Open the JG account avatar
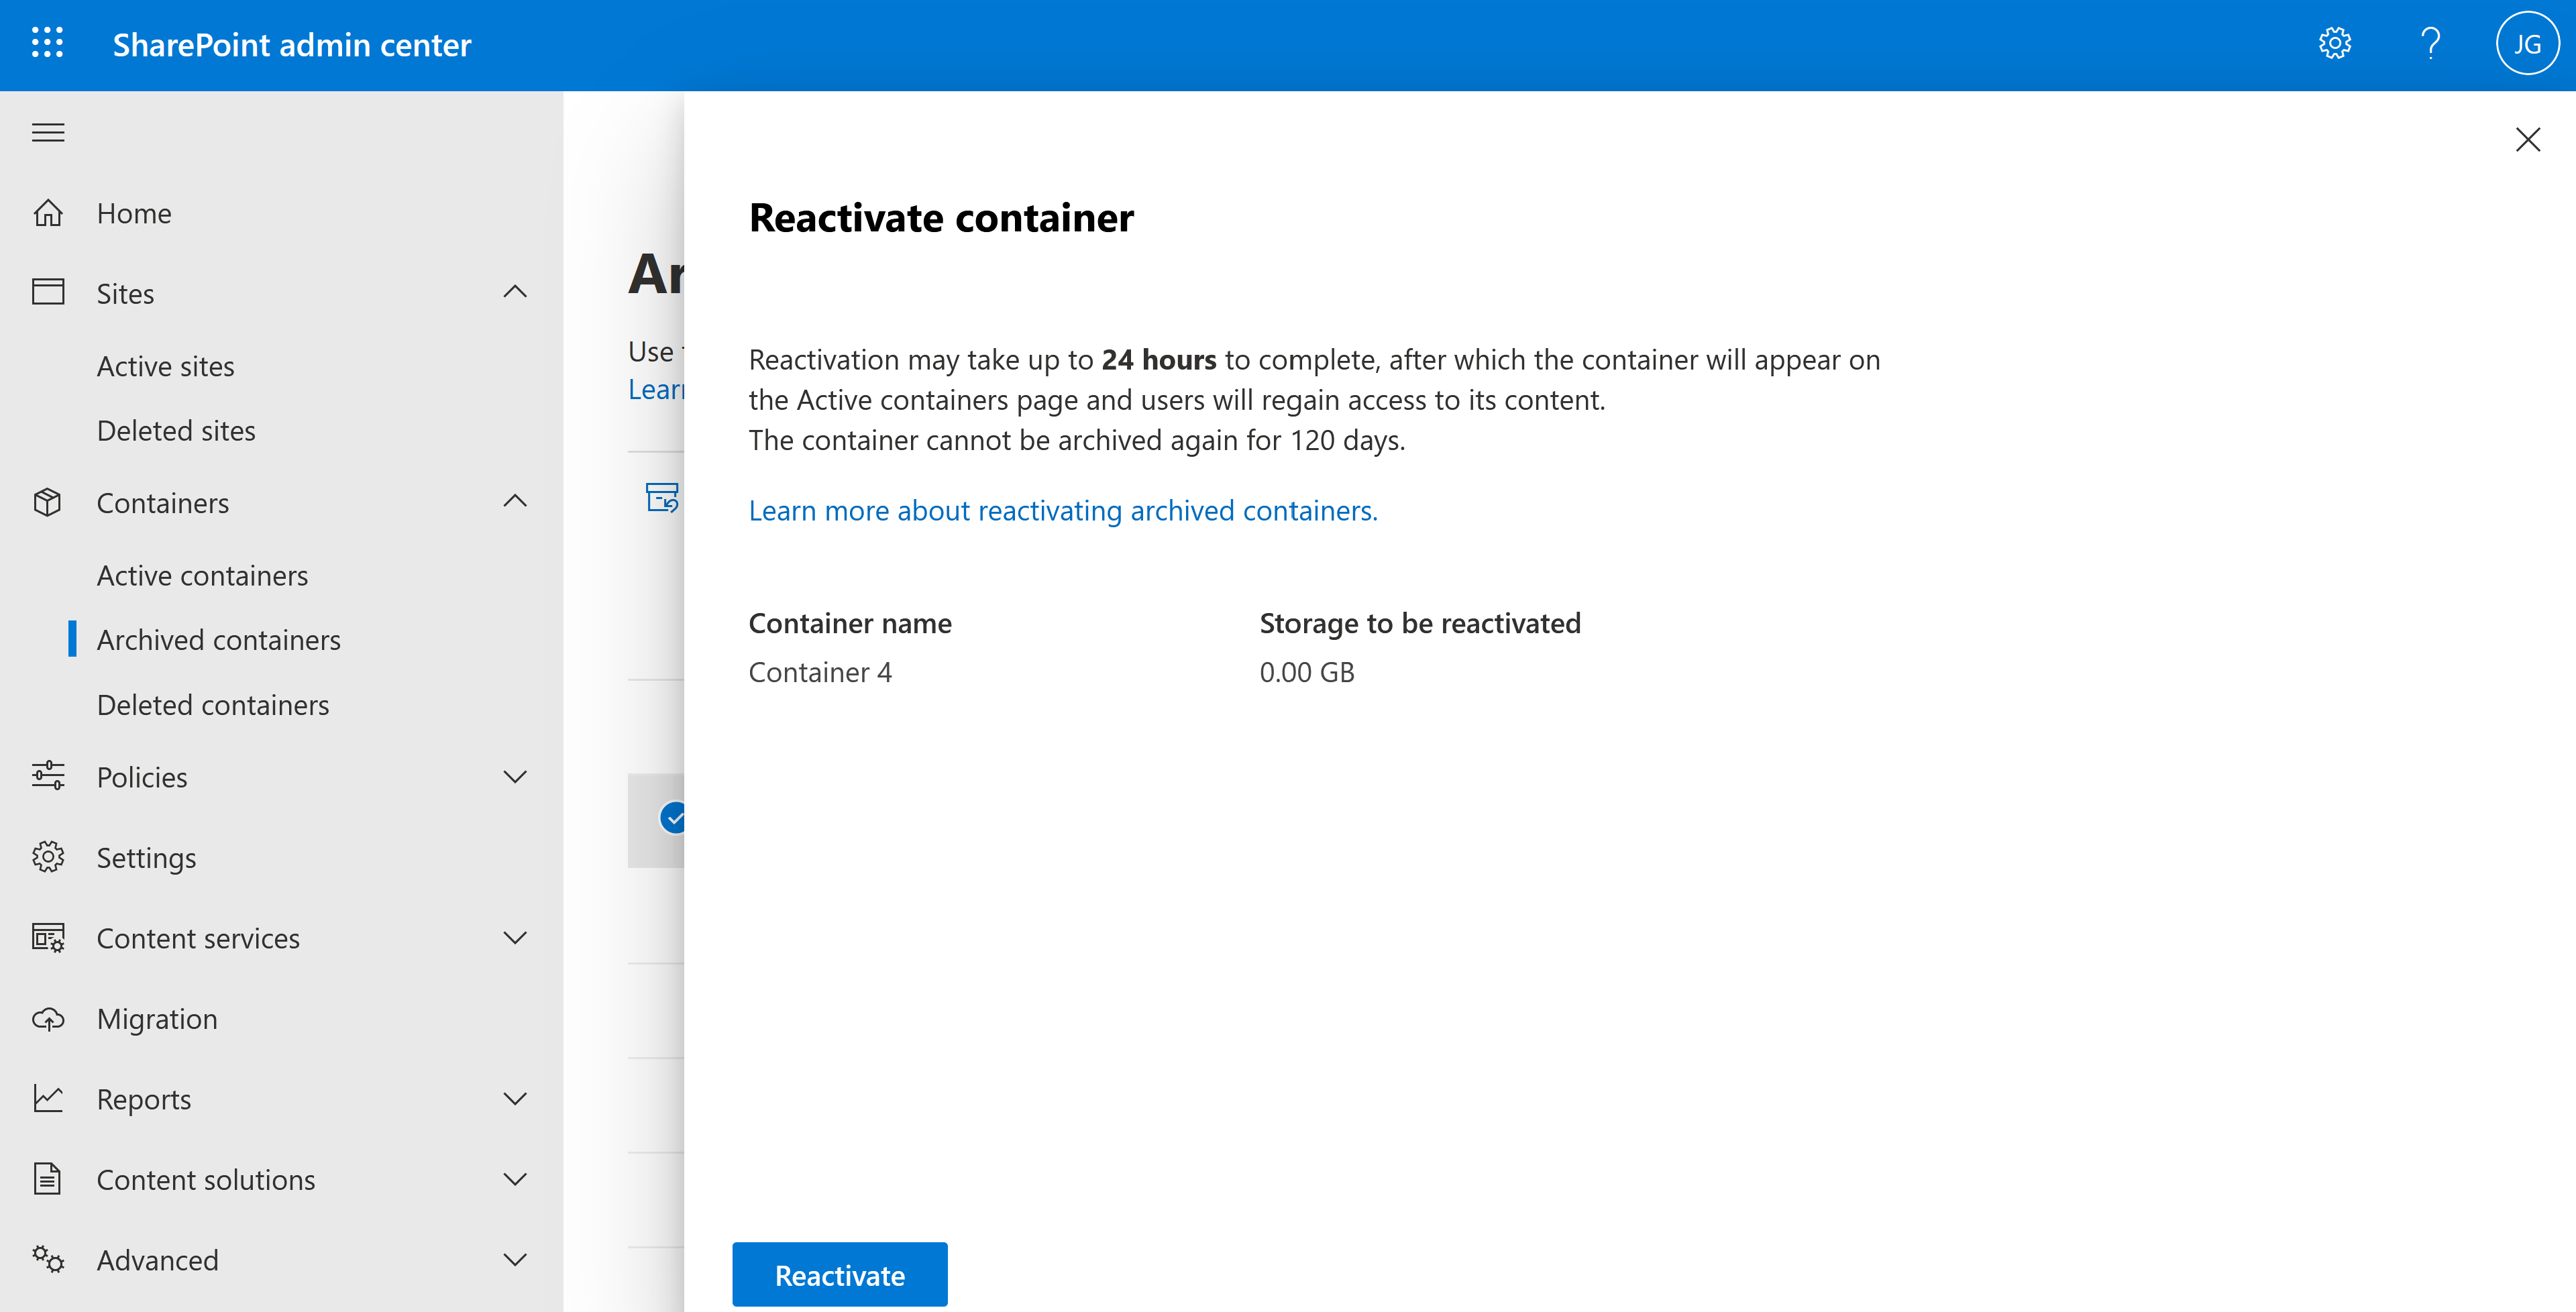 click(x=2527, y=43)
